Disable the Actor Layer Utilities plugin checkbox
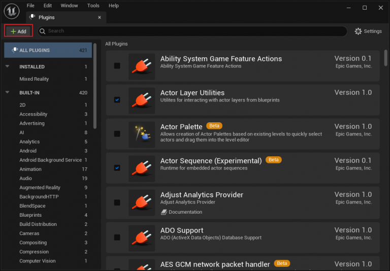The height and width of the screenshot is (271, 390). 117,100
